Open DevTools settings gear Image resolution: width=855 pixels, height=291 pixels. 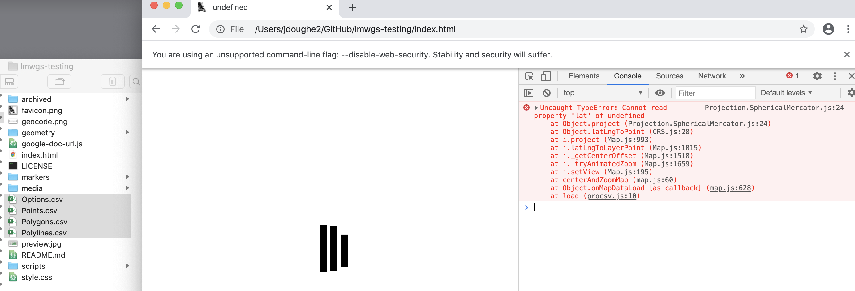pyautogui.click(x=817, y=76)
